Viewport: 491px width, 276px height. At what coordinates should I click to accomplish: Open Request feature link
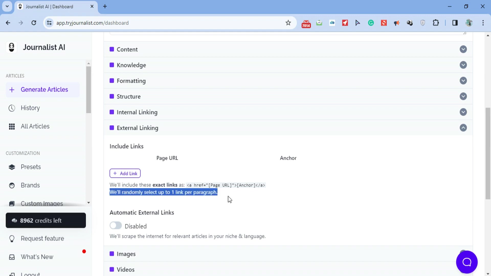pyautogui.click(x=42, y=239)
